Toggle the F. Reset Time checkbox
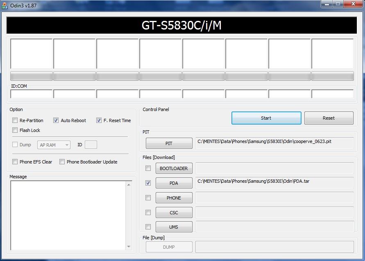 [x=99, y=120]
